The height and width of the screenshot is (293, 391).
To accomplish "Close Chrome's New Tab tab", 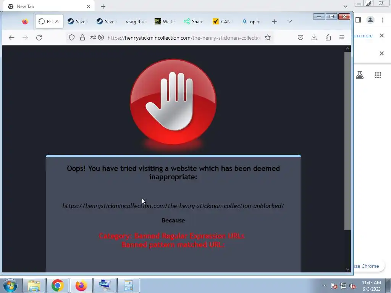I will pos(89,6).
